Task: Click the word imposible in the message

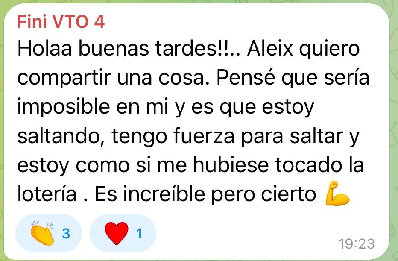Action: click(64, 107)
